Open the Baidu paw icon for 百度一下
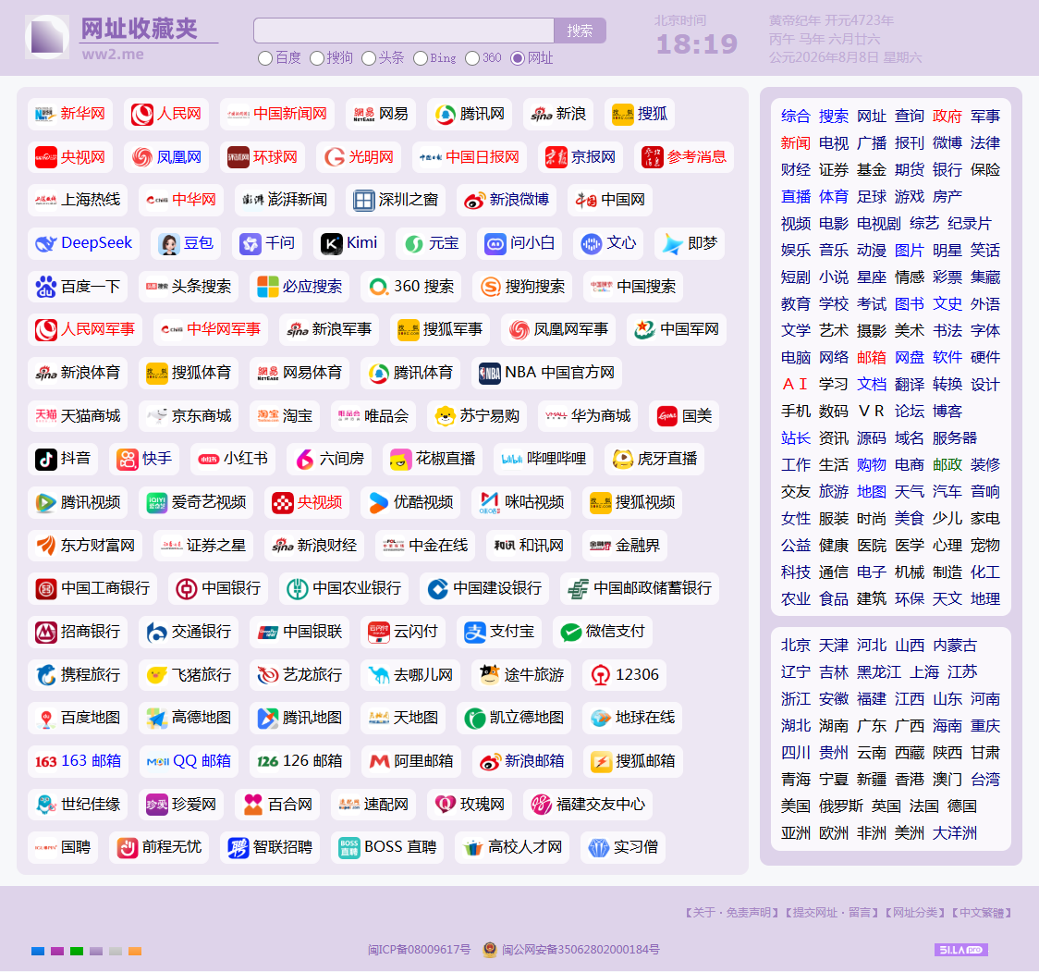1039x972 pixels. click(45, 287)
